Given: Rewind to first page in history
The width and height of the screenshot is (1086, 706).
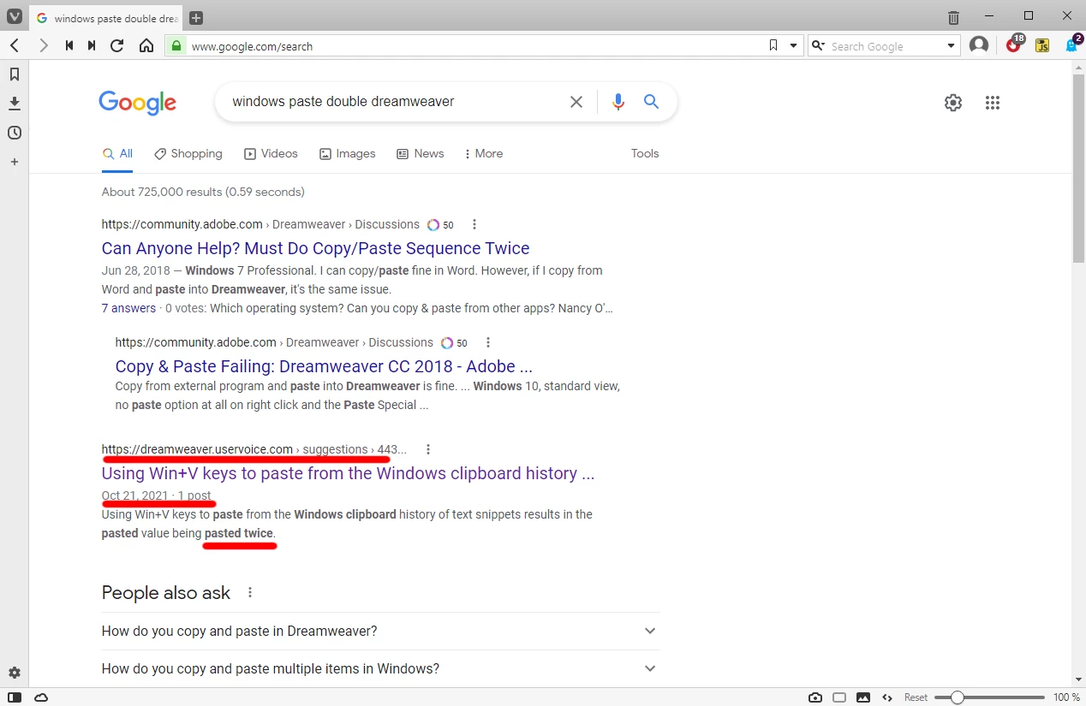Looking at the screenshot, I should pyautogui.click(x=69, y=45).
